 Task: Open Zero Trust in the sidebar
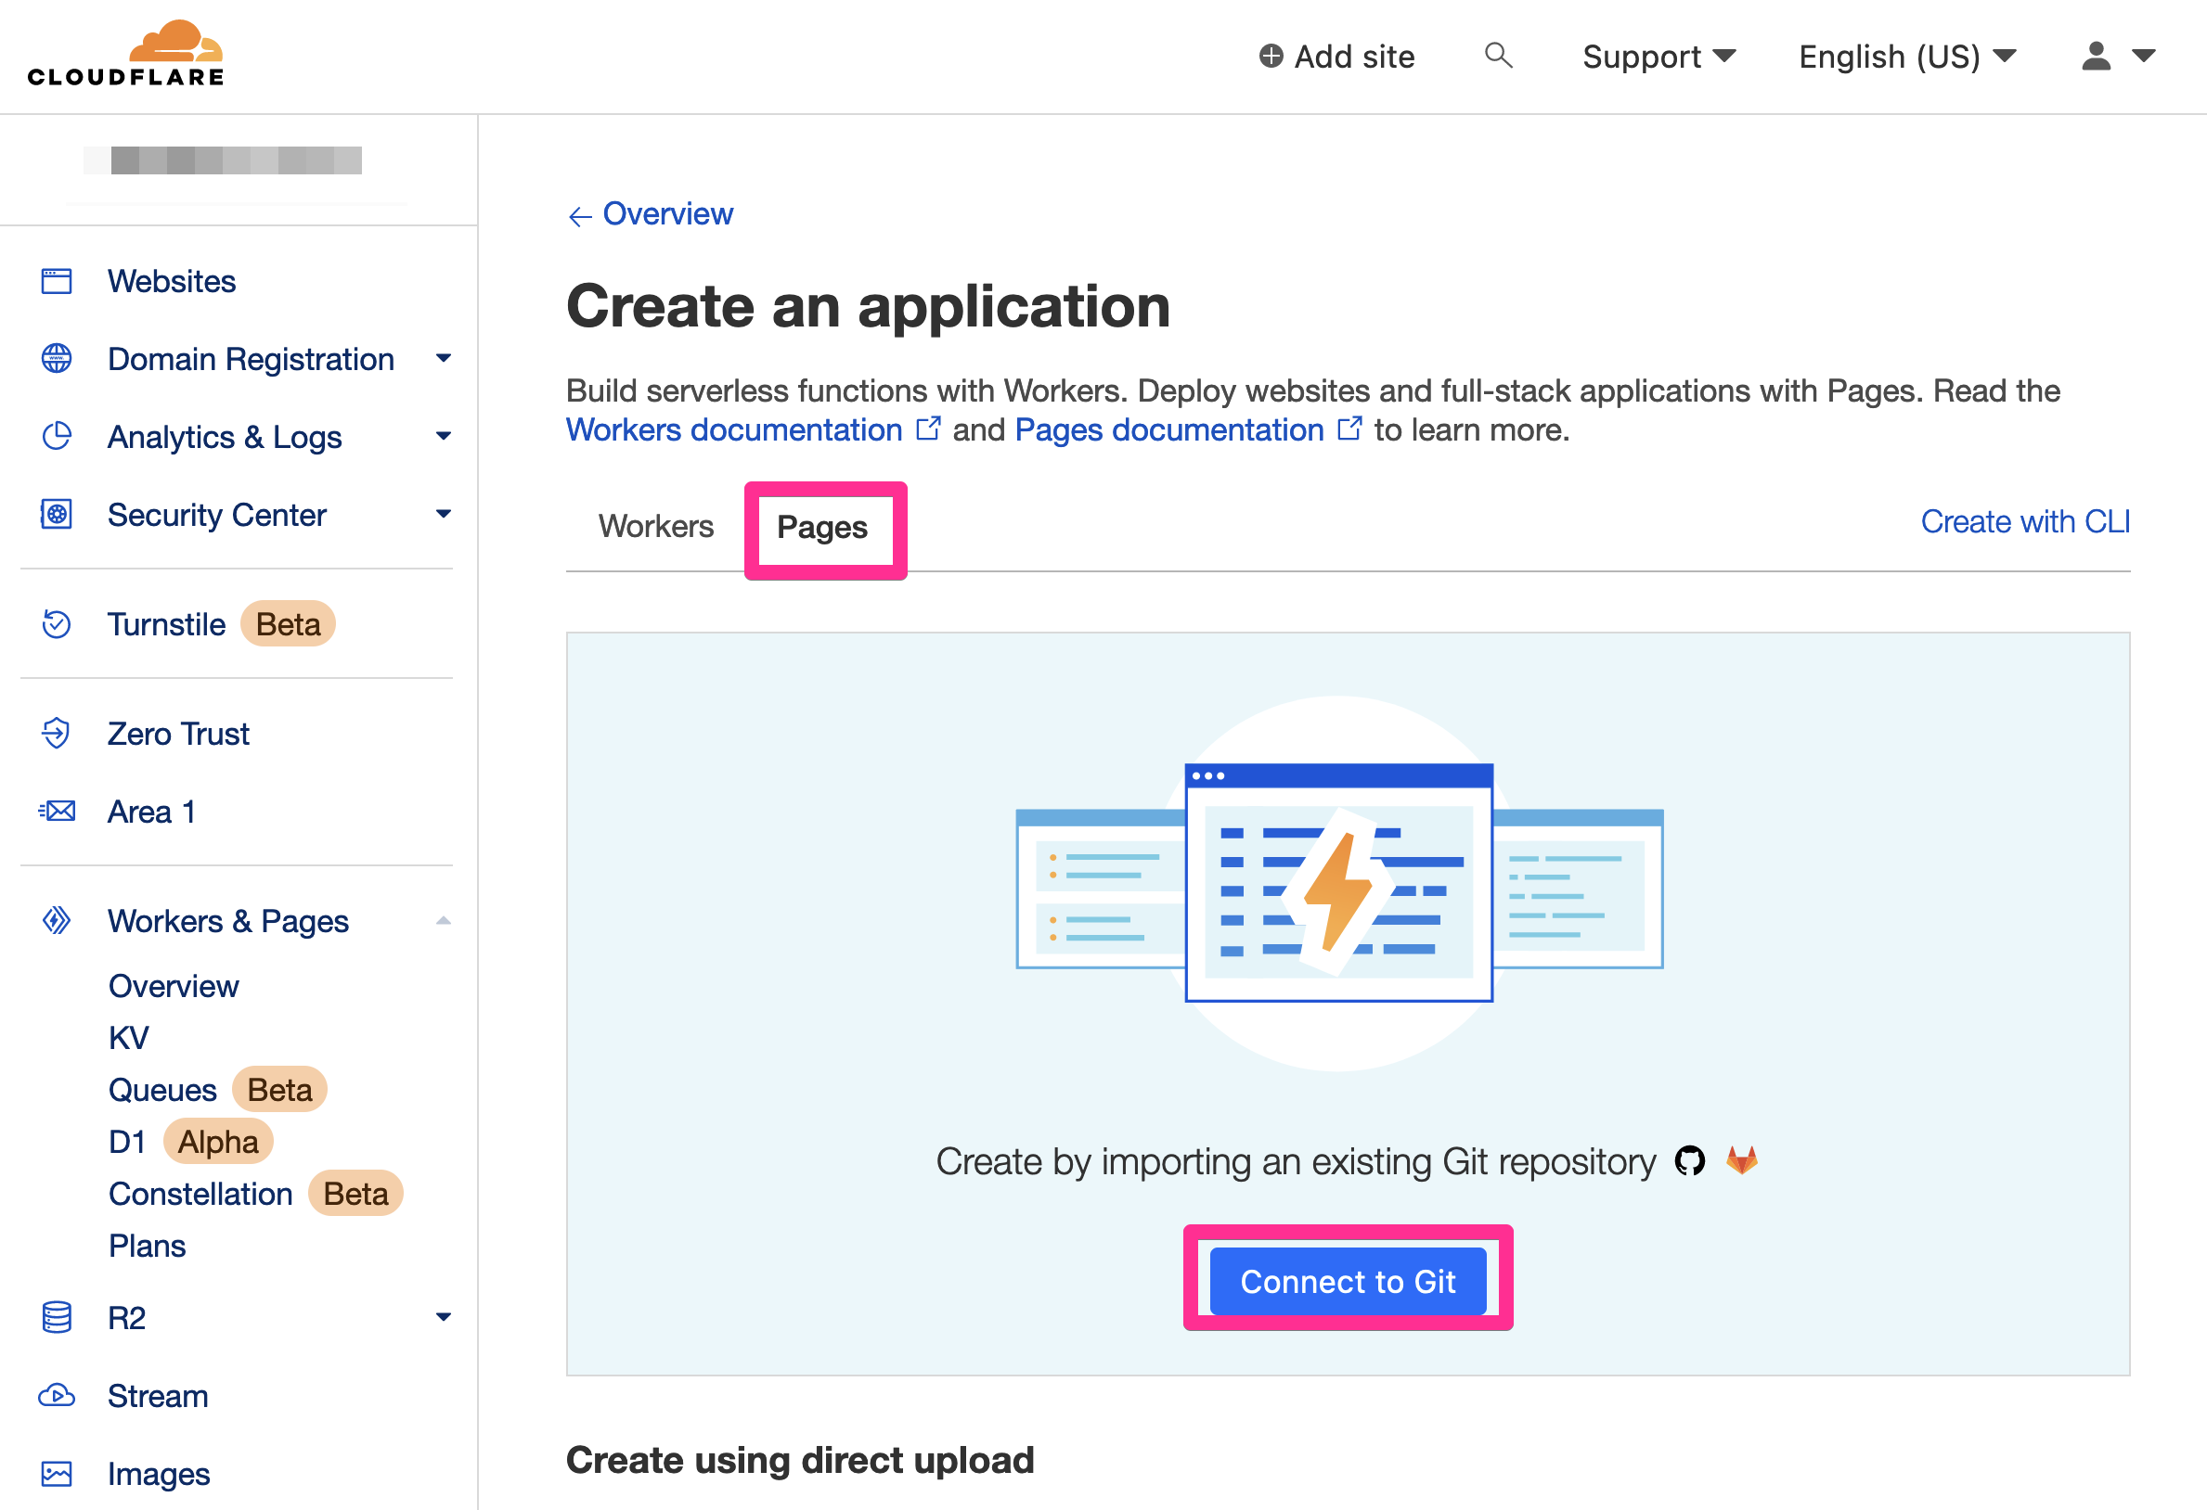178,734
